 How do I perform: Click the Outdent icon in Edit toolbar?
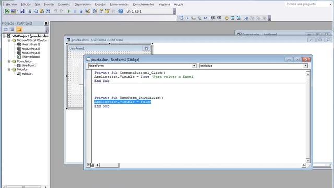coord(219,18)
